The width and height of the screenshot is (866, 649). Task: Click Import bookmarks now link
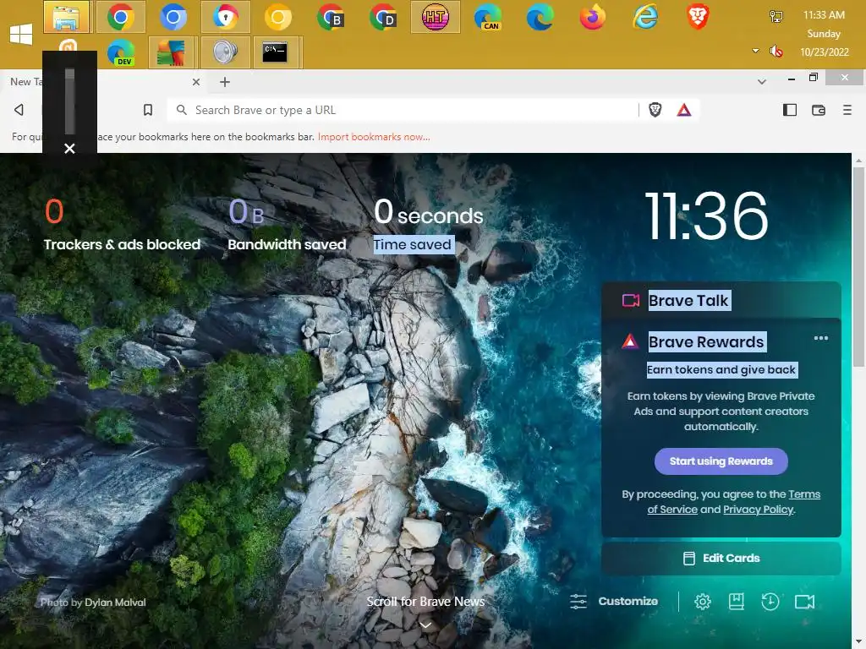click(374, 137)
